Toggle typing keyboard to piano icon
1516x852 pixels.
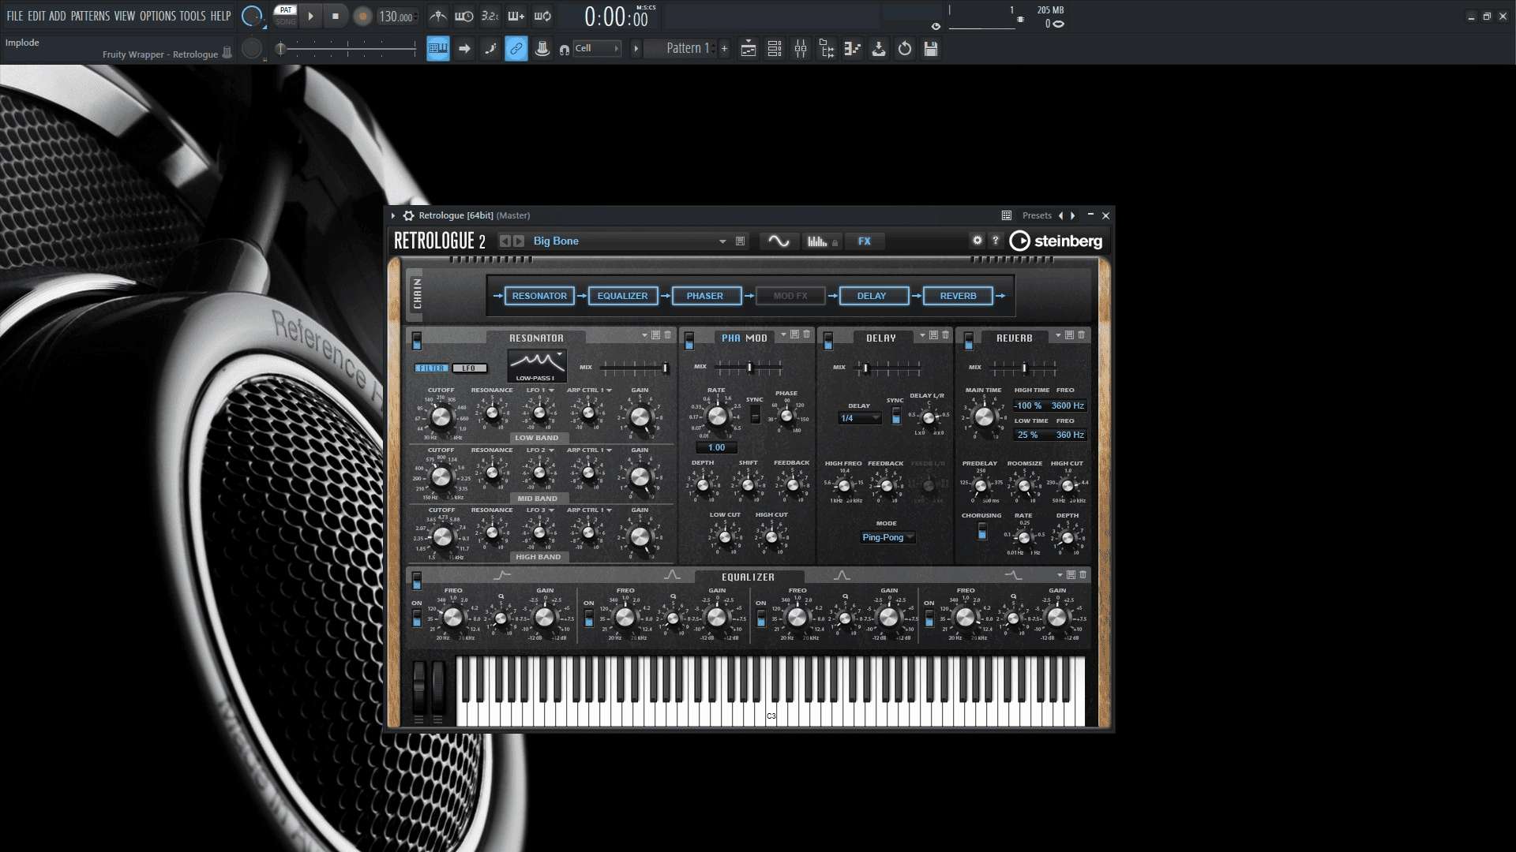438,49
